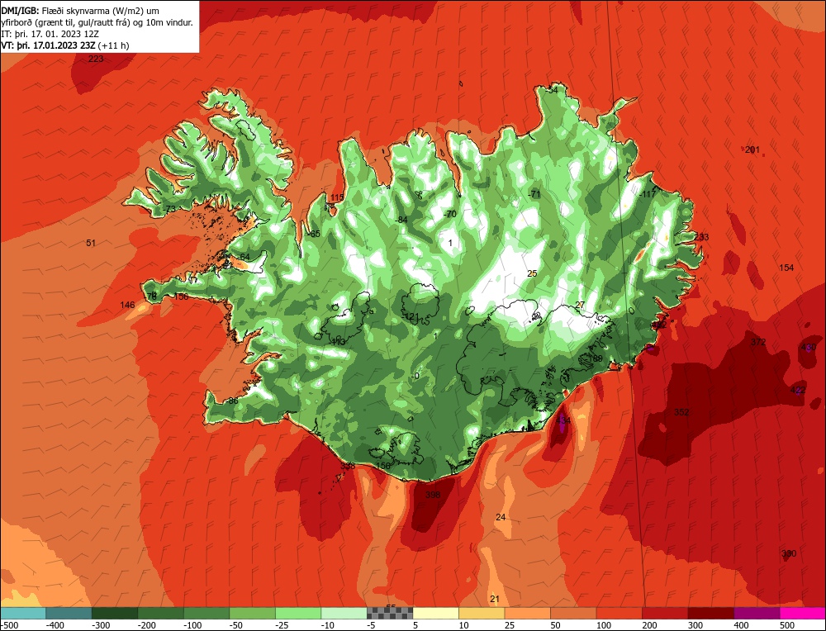Pick the medium green swatch at -100

coord(206,613)
